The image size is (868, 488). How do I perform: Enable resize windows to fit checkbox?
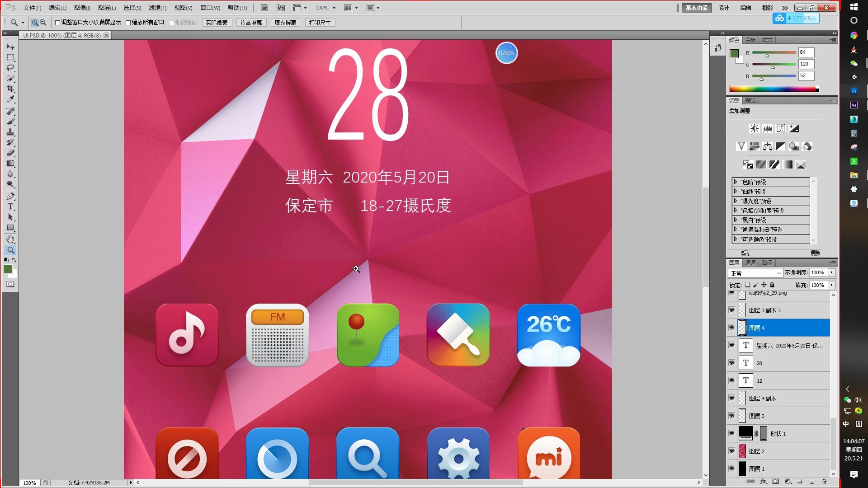[58, 23]
